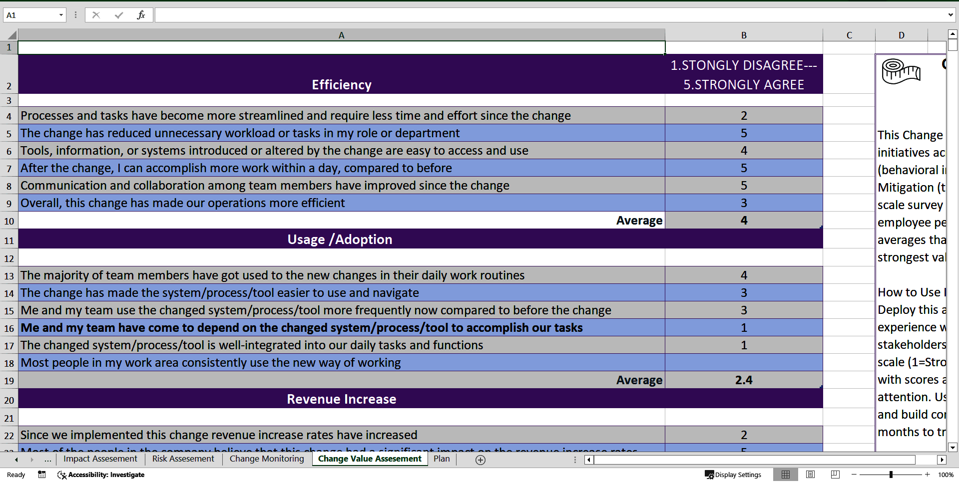The height and width of the screenshot is (482, 959).
Task: Click the Enter checkmark icon in the formula bar
Action: (x=118, y=15)
